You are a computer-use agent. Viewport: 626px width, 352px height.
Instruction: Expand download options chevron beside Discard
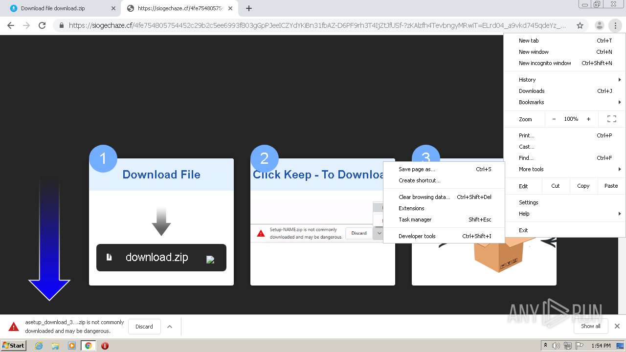point(170,327)
